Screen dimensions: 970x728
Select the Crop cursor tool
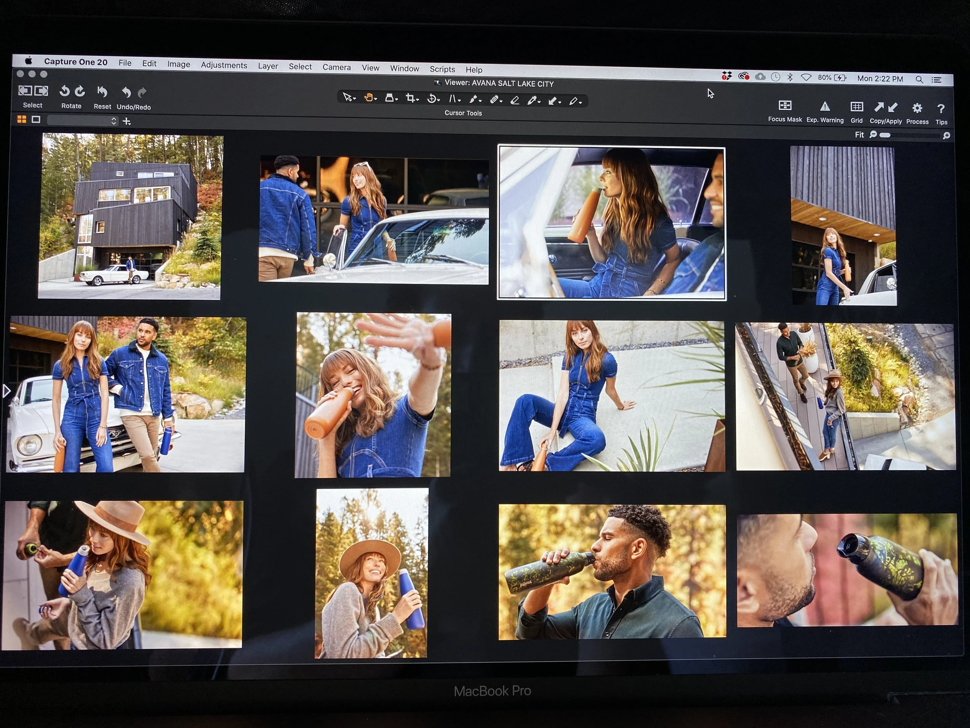click(x=410, y=98)
